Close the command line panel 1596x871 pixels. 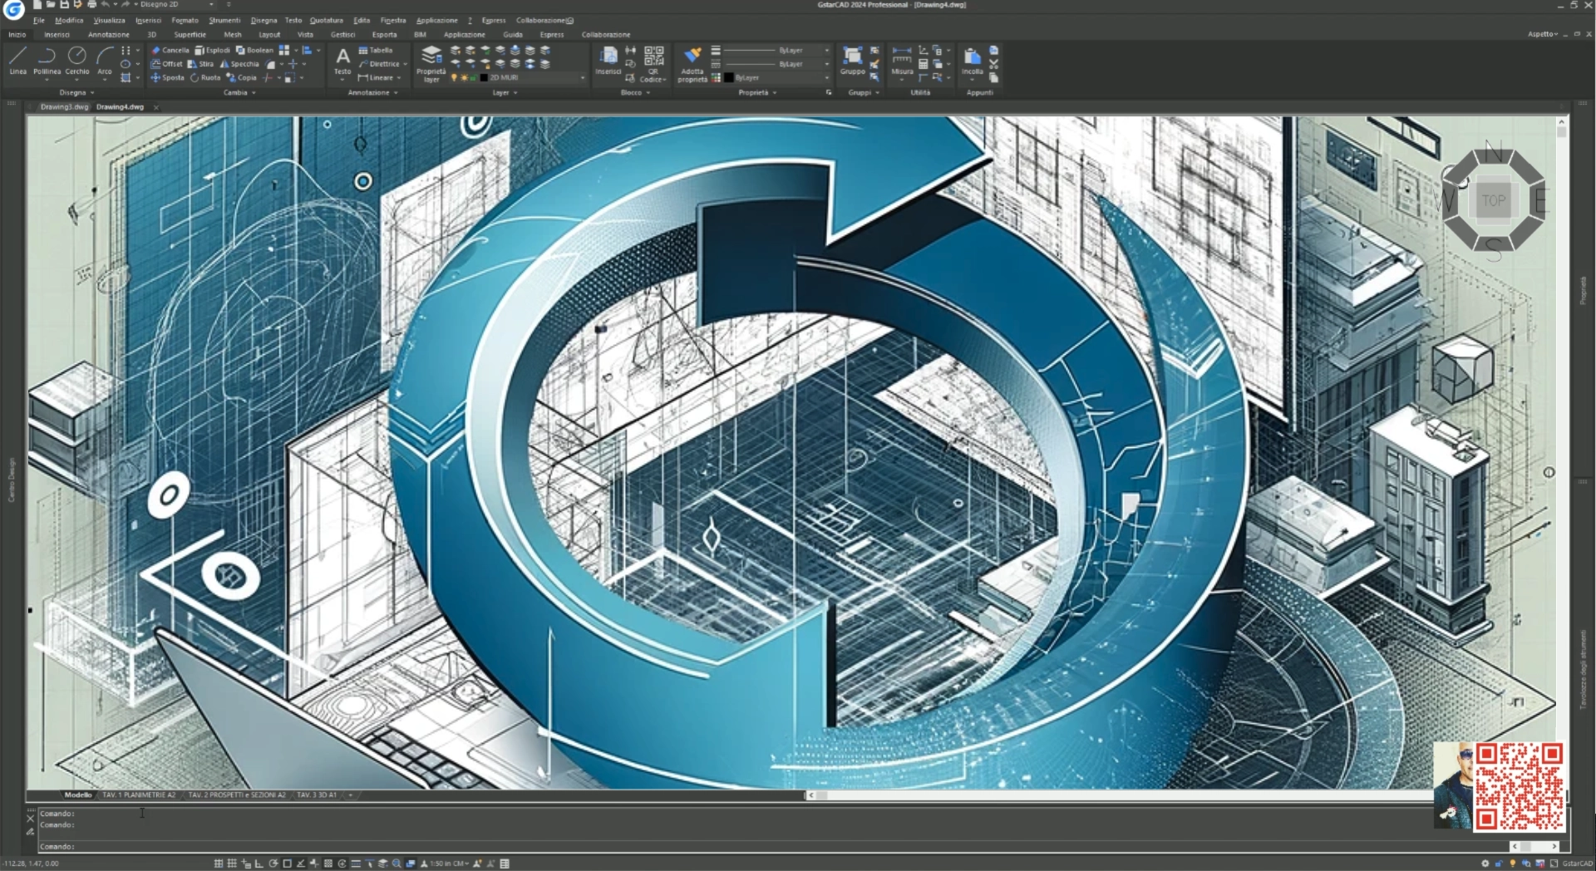[31, 819]
